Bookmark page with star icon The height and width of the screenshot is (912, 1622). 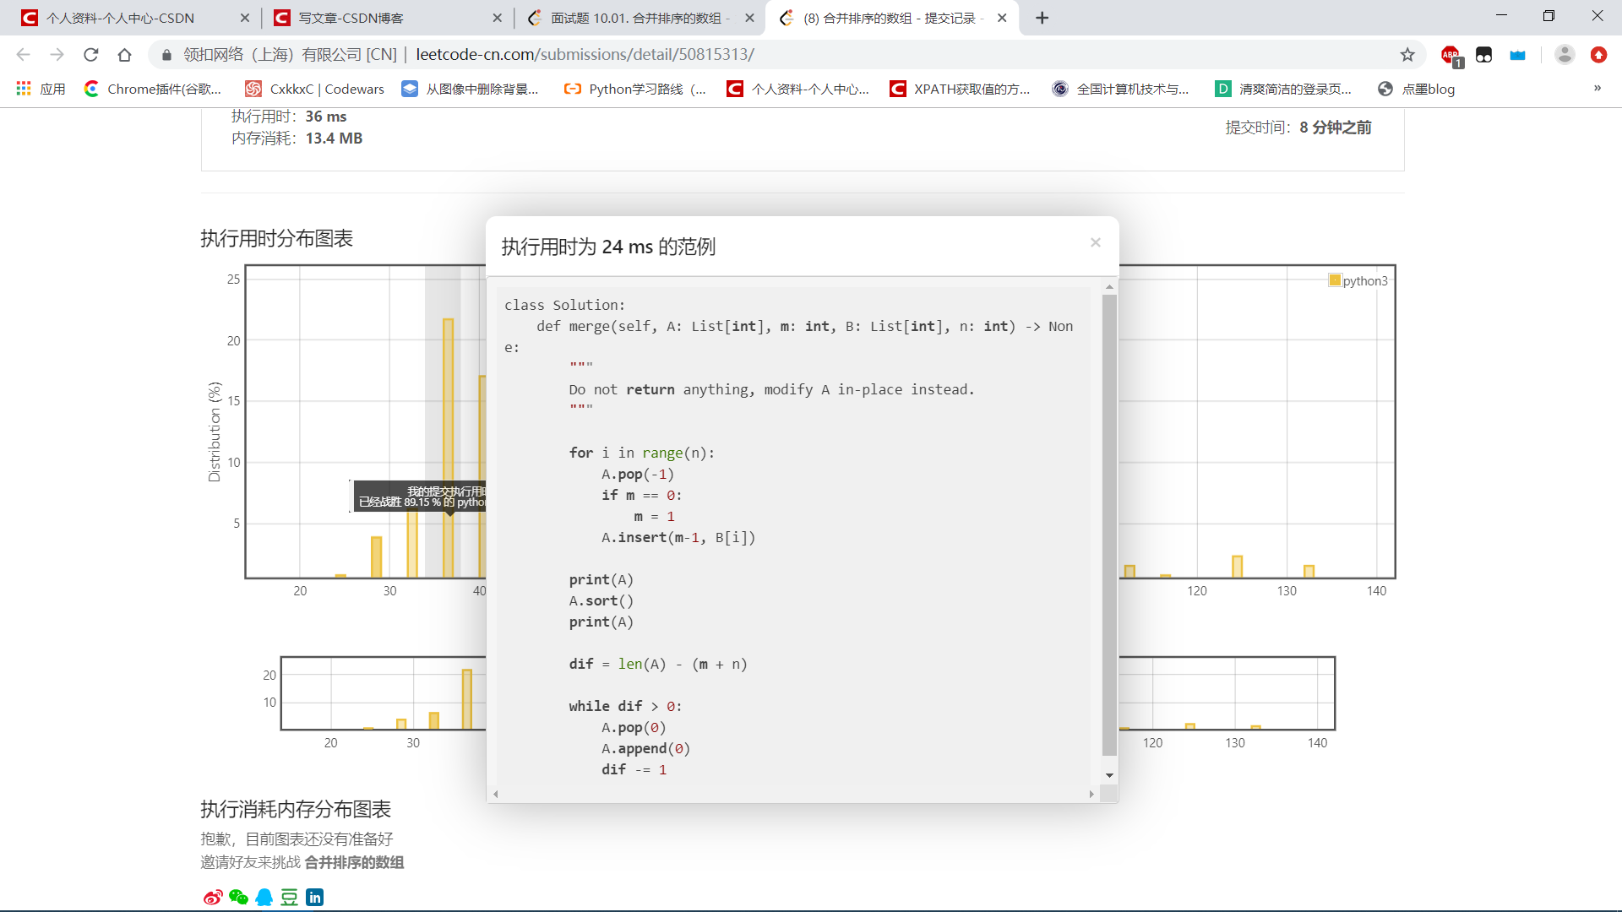(1407, 55)
